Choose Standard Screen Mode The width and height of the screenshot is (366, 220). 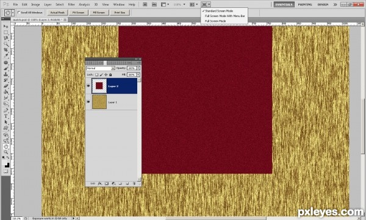pos(219,11)
